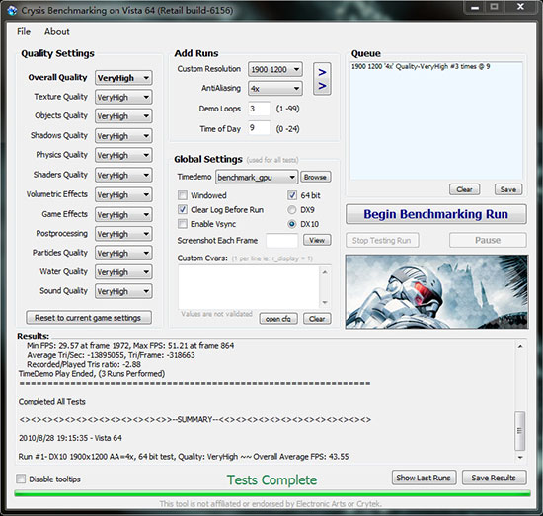The height and width of the screenshot is (516, 543).
Task: Open the About menu
Action: coord(57,32)
